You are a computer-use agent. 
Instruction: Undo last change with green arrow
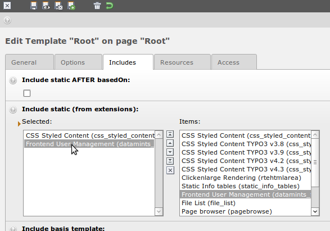[x=110, y=6]
